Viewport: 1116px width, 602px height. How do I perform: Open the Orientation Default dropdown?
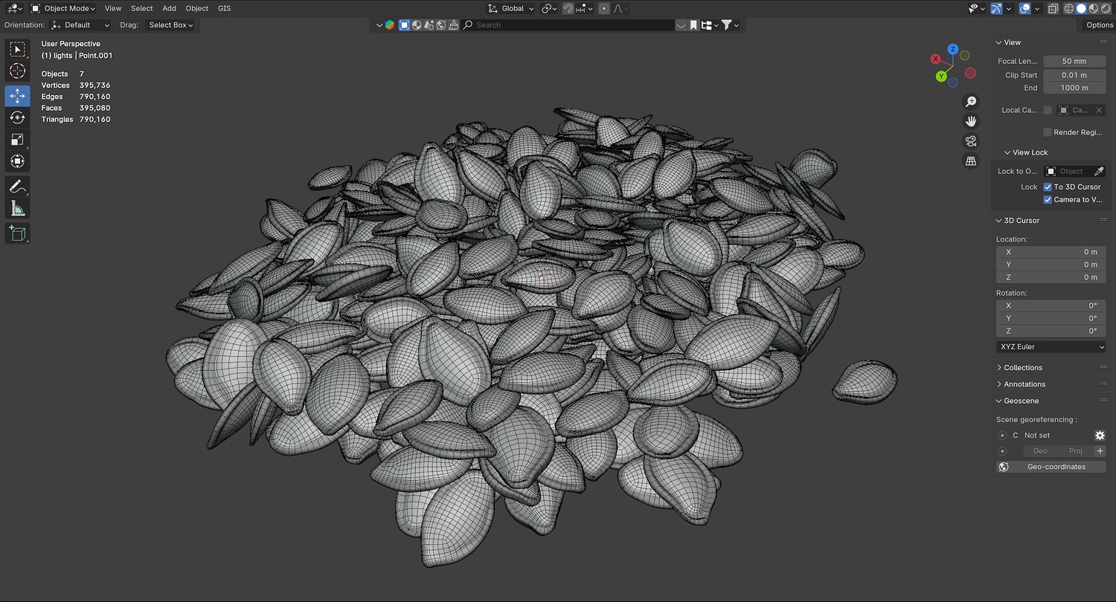pyautogui.click(x=80, y=25)
